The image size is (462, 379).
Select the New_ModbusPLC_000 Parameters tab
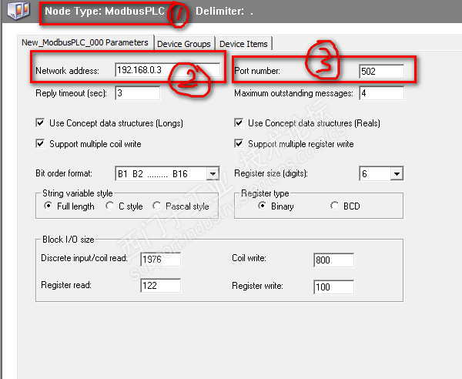(x=85, y=42)
